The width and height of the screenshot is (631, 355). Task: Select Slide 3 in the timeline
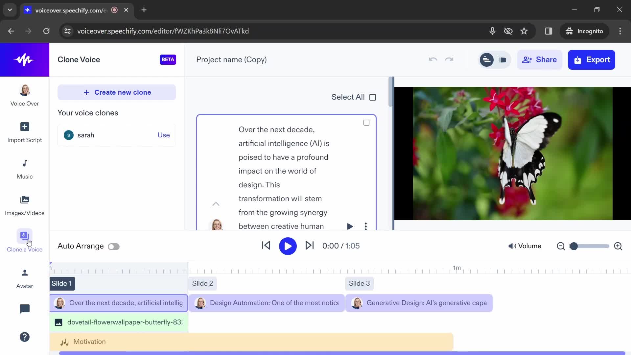point(359,283)
